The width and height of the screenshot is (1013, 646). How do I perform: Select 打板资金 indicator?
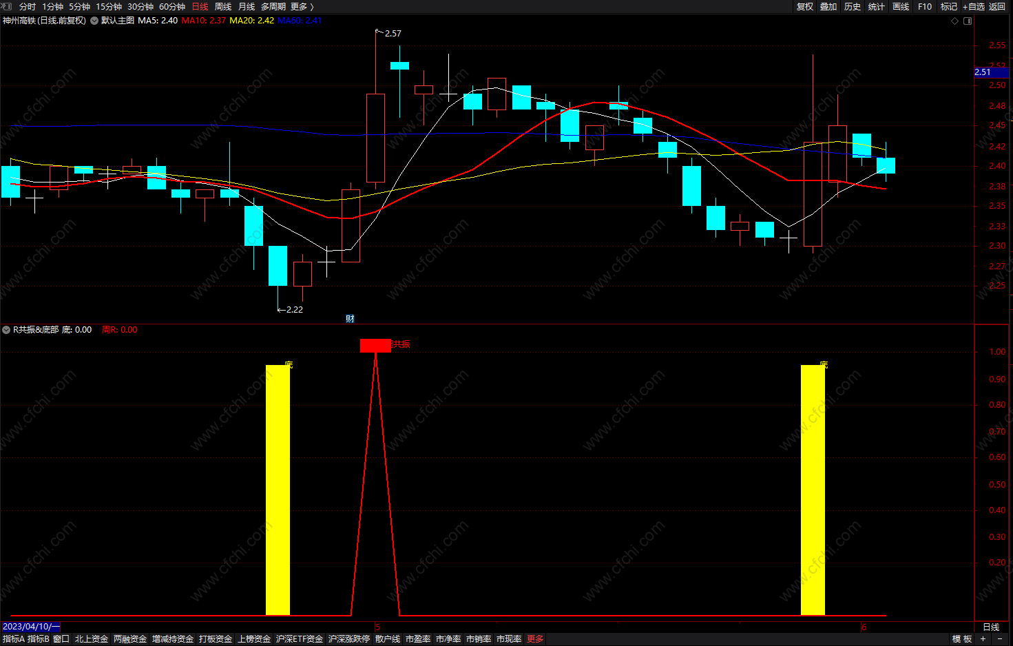(x=216, y=639)
